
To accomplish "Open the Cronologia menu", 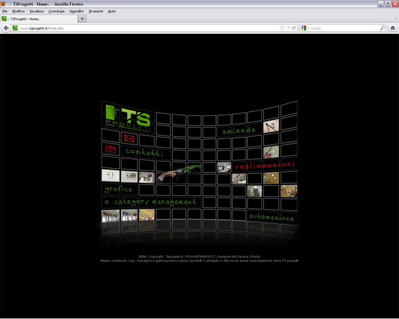I will [56, 11].
